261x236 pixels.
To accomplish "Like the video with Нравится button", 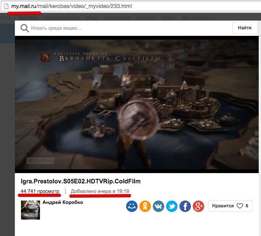I will pyautogui.click(x=230, y=206).
